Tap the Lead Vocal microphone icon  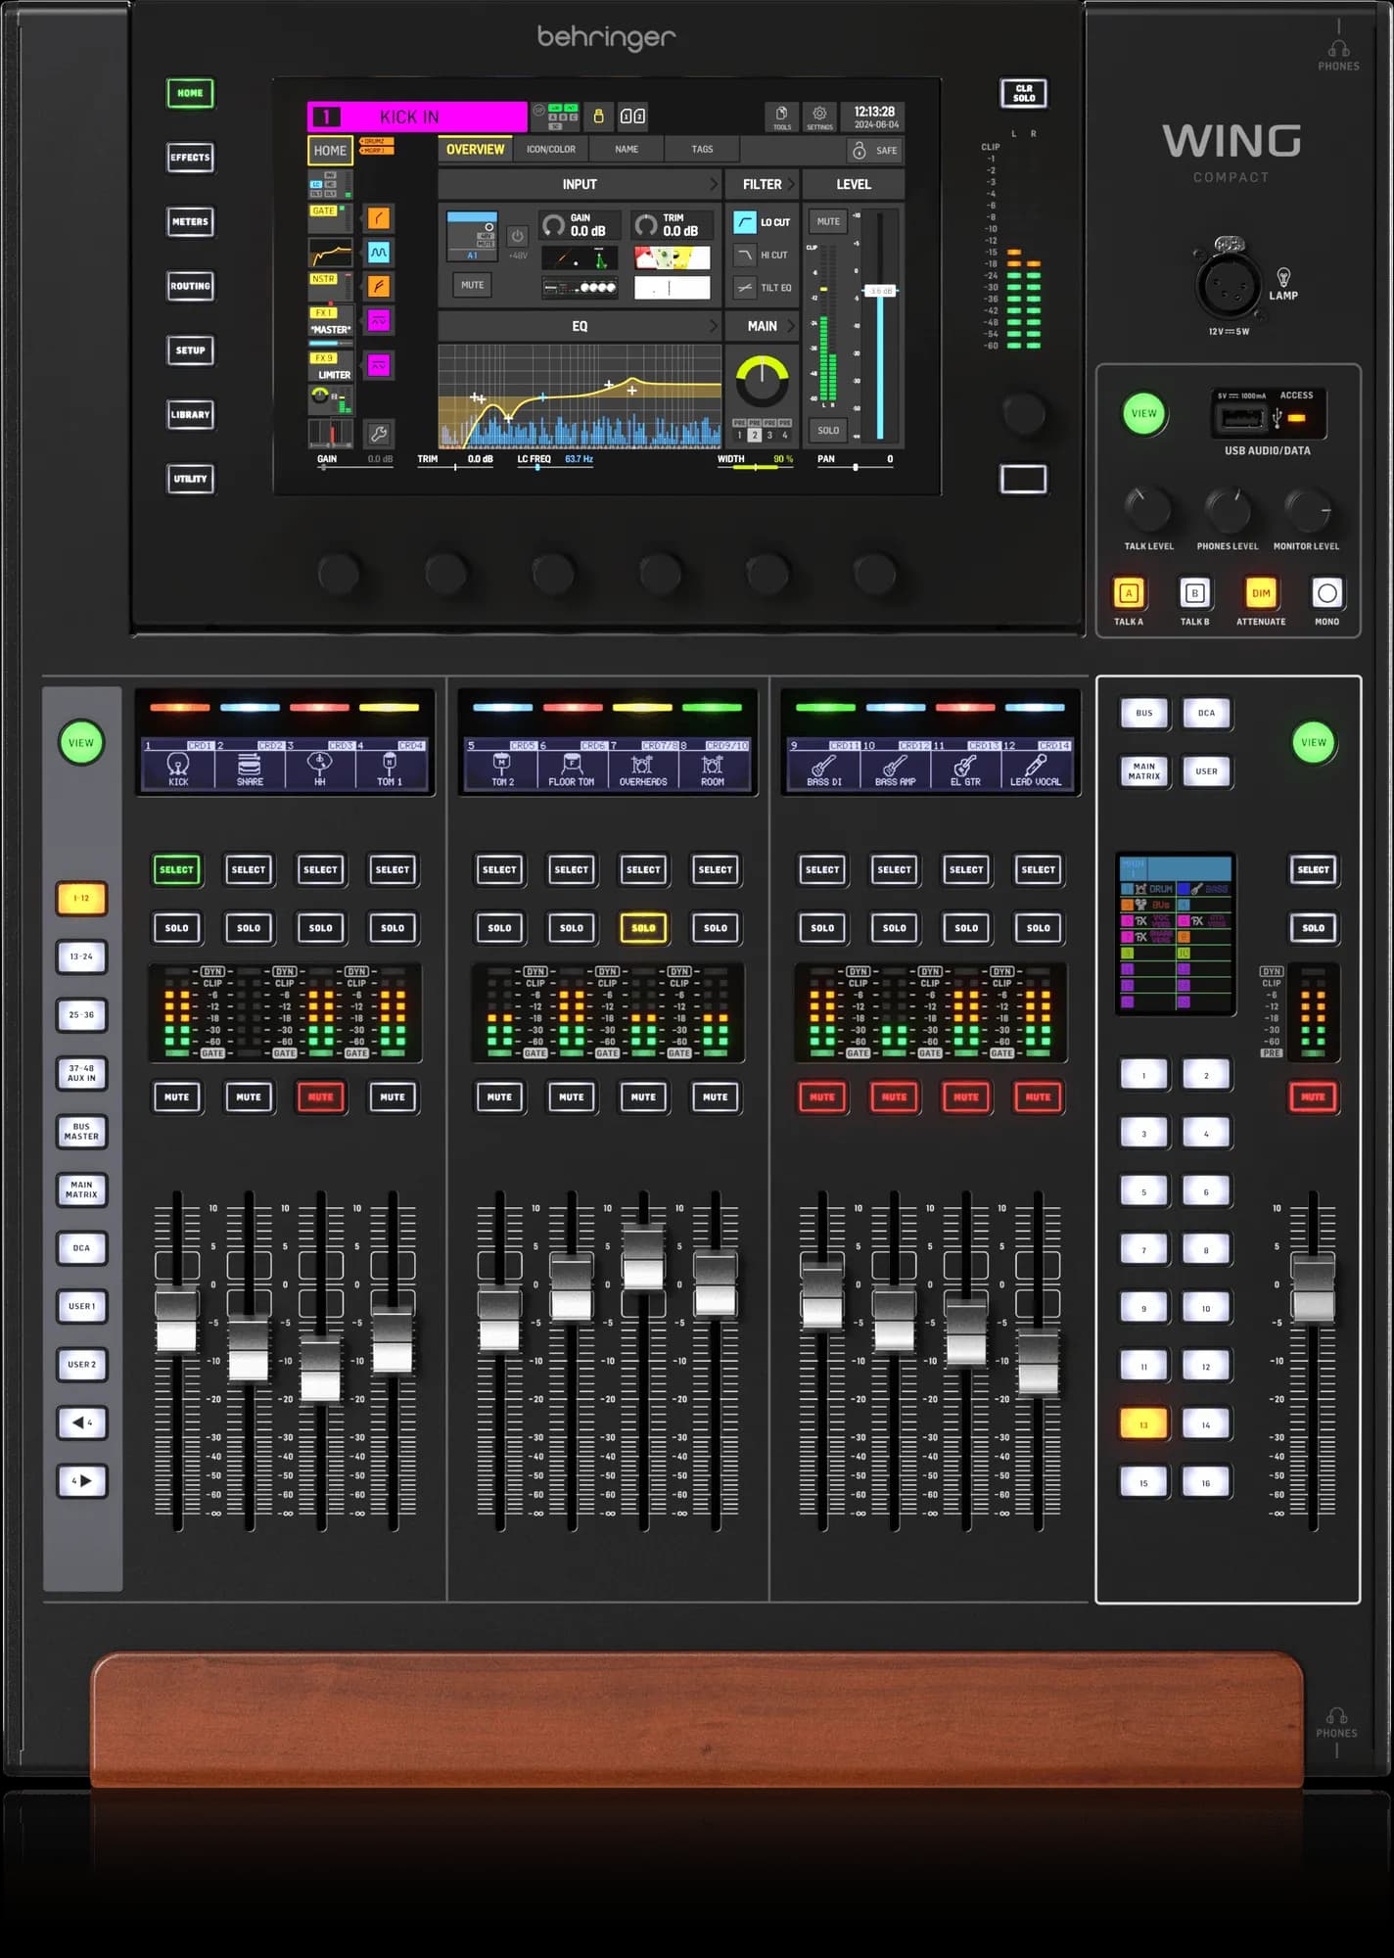pyautogui.click(x=1036, y=765)
